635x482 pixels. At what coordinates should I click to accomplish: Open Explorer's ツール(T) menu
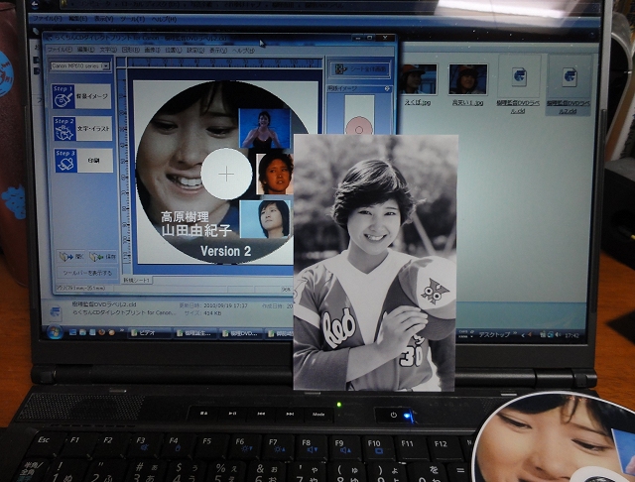pyautogui.click(x=132, y=19)
